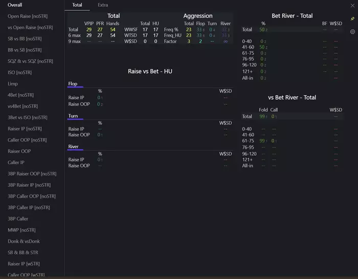Select SB & BB & STR
358x279 pixels.
coord(23,252)
